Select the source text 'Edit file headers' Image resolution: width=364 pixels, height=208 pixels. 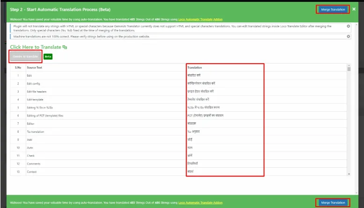pyautogui.click(x=36, y=92)
